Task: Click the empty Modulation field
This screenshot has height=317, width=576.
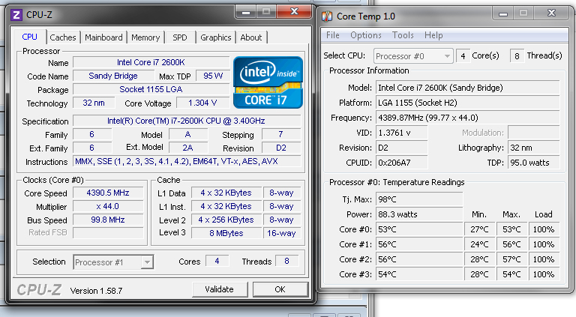Action: click(x=534, y=133)
